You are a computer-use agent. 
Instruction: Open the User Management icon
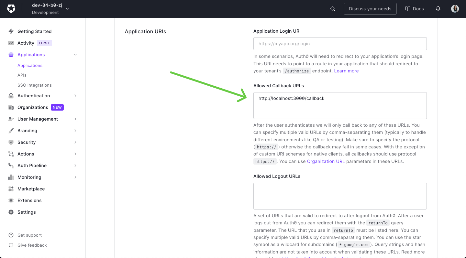click(11, 119)
